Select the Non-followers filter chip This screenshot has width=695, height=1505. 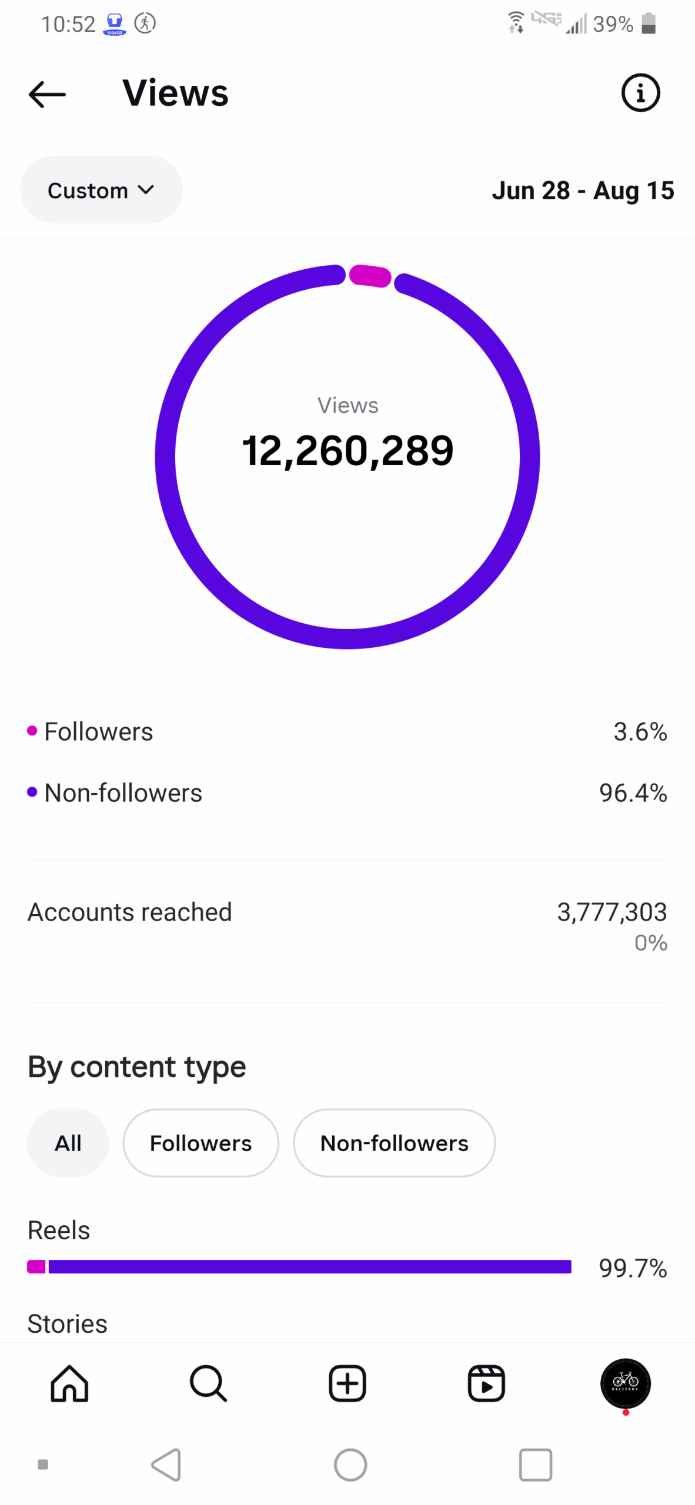[394, 1143]
